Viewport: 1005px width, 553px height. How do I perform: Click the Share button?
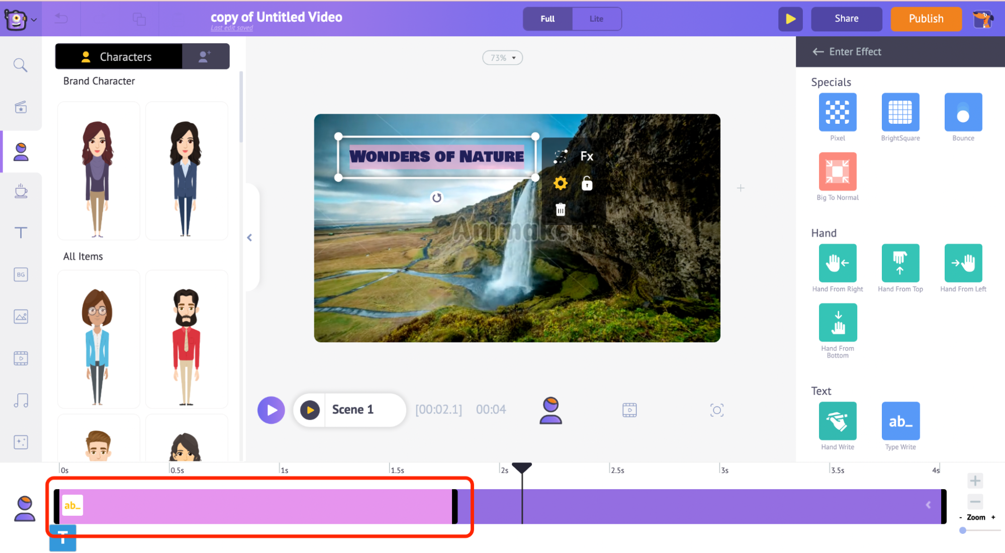point(847,19)
